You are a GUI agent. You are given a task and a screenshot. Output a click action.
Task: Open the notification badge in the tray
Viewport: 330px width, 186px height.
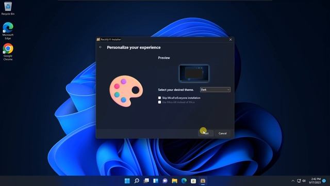click(x=324, y=181)
